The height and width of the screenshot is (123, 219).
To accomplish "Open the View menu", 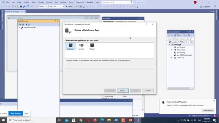I will 19,2.
